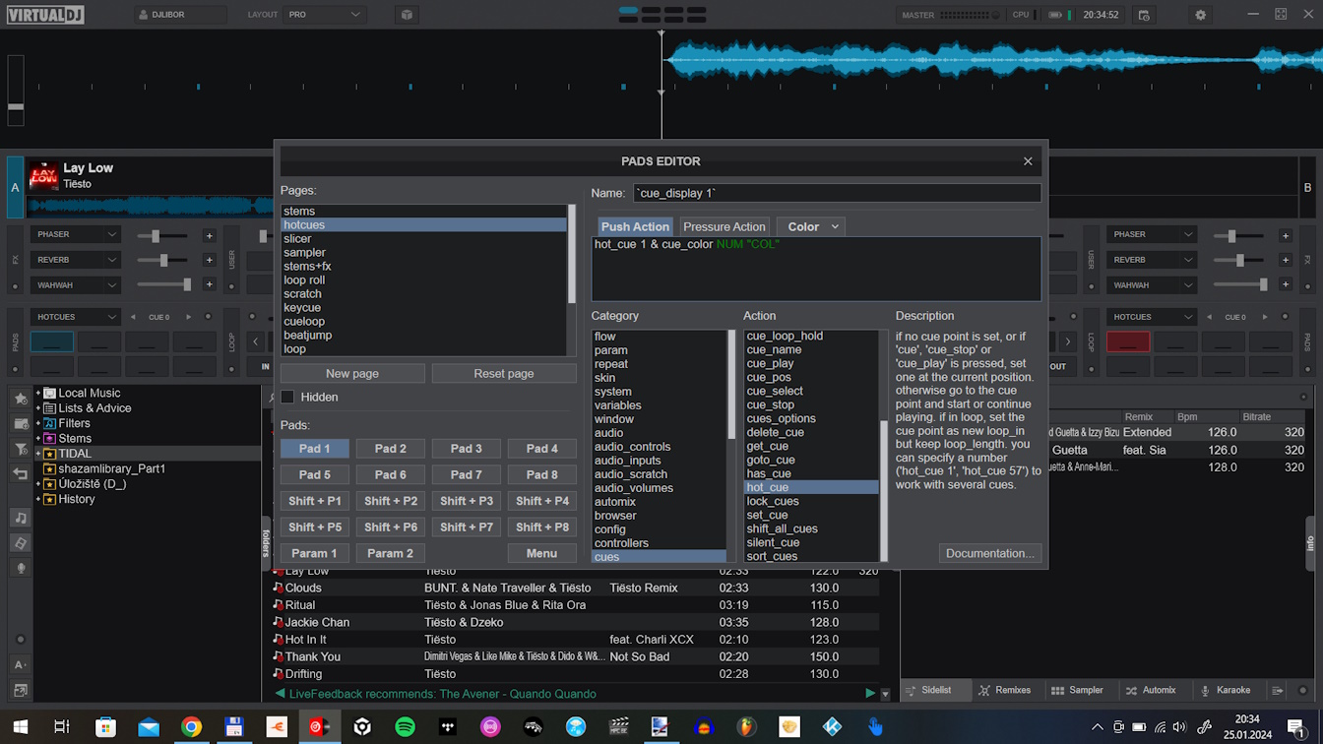Open the Color dropdown
Screen dimensions: 1323x744
pos(812,226)
